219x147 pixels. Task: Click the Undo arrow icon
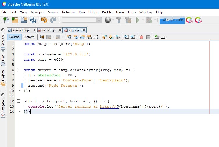coord(44,20)
